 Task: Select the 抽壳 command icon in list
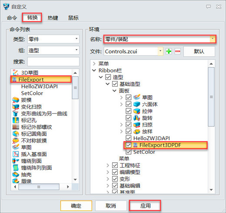tap(16, 174)
